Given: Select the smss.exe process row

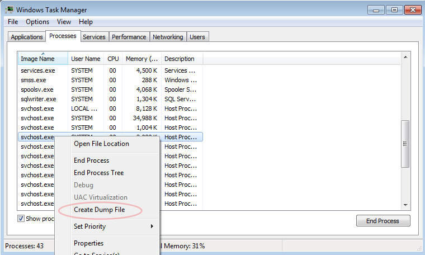Looking at the screenshot, I should point(110,80).
